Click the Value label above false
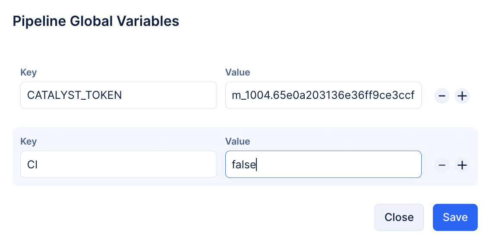The height and width of the screenshot is (243, 492). 237,142
